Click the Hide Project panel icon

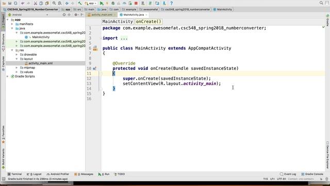click(82, 15)
